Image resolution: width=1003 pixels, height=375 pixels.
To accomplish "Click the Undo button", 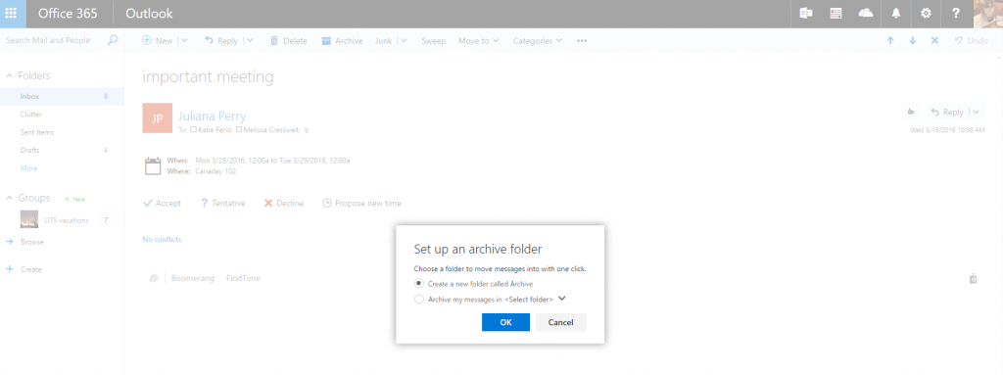I will coord(971,40).
